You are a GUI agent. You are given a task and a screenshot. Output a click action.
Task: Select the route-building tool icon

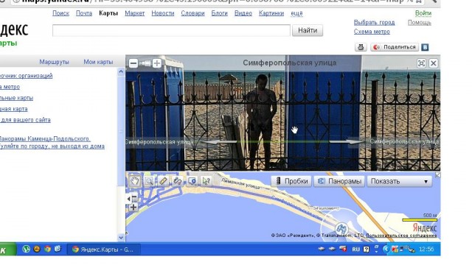click(x=177, y=181)
